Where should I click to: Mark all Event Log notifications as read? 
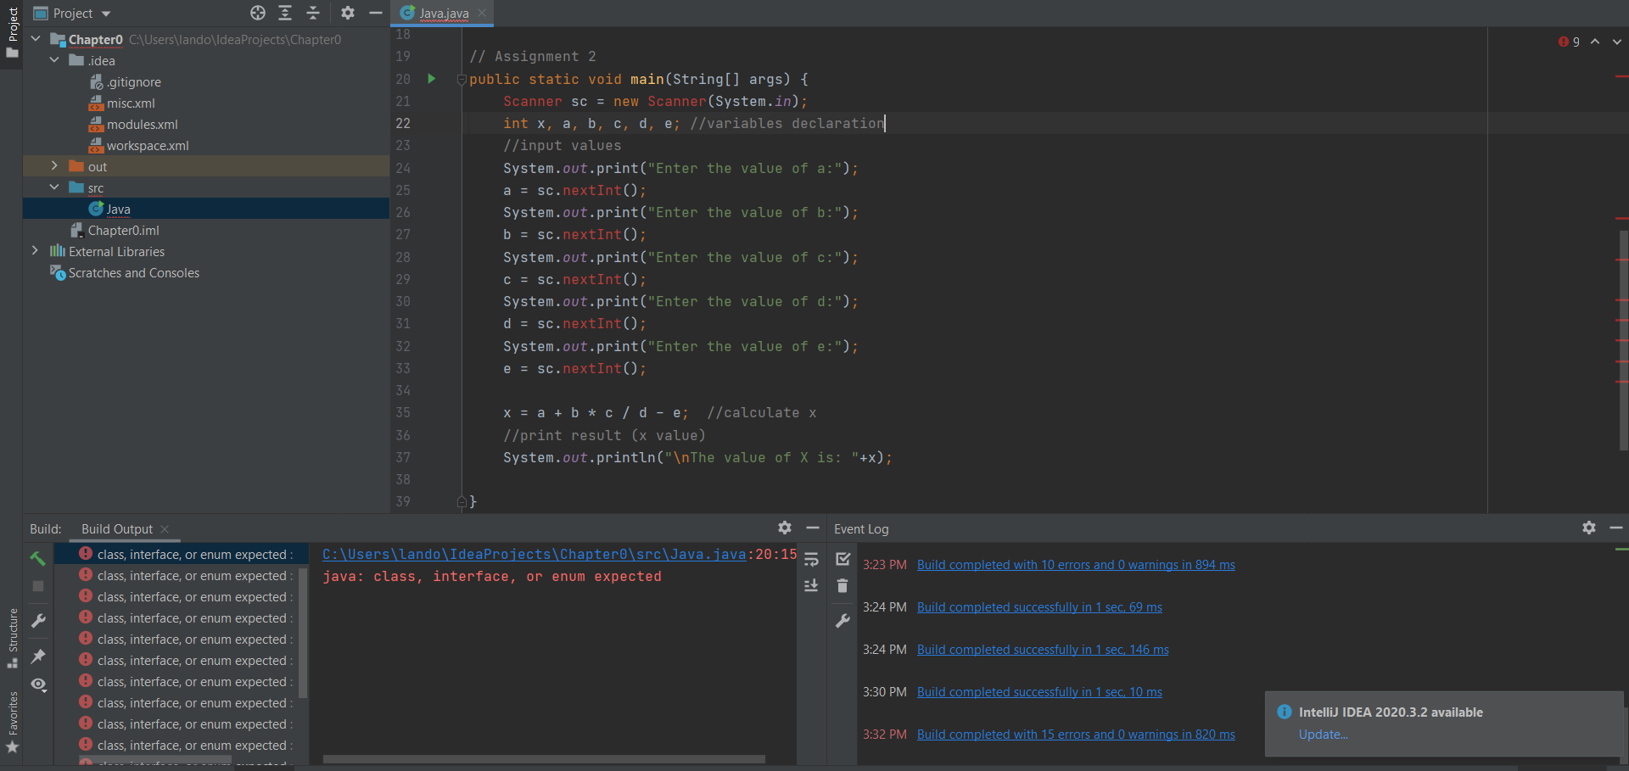point(842,559)
